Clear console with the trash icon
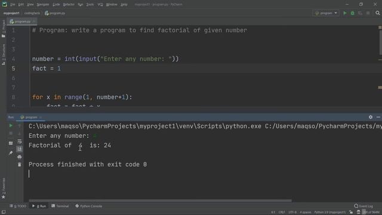The height and width of the screenshot is (215, 382). (20, 165)
